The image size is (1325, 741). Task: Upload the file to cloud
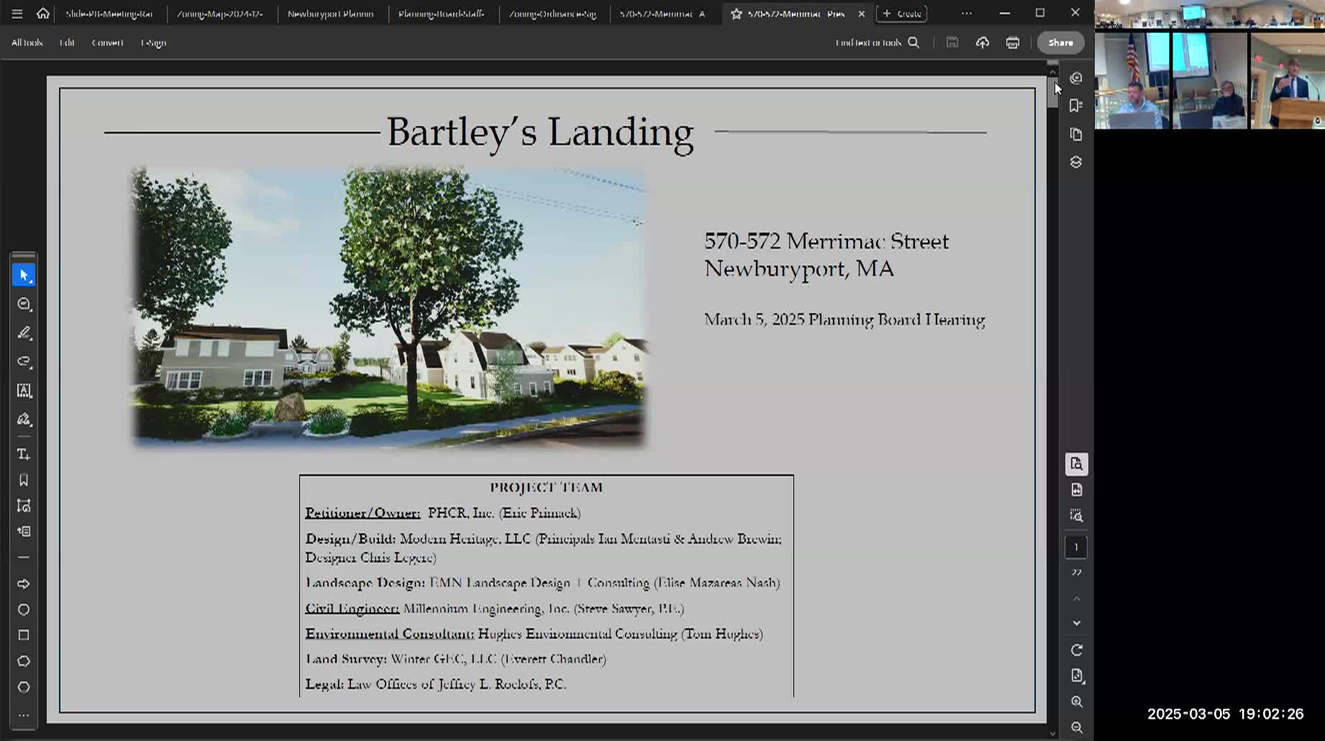(983, 42)
